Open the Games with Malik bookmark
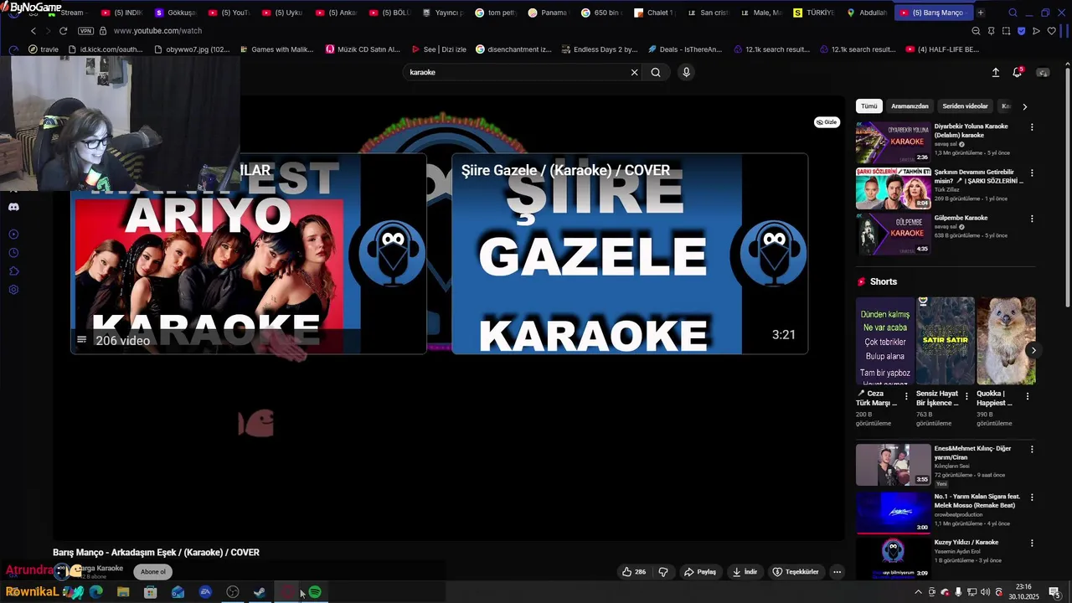Image resolution: width=1072 pixels, height=603 pixels. pyautogui.click(x=276, y=49)
